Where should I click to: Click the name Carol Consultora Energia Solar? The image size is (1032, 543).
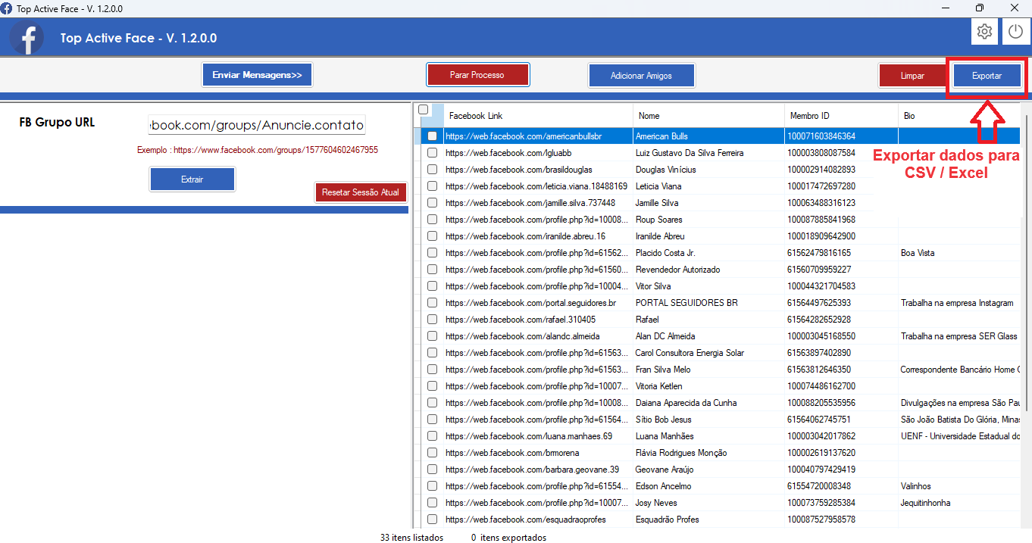point(690,353)
